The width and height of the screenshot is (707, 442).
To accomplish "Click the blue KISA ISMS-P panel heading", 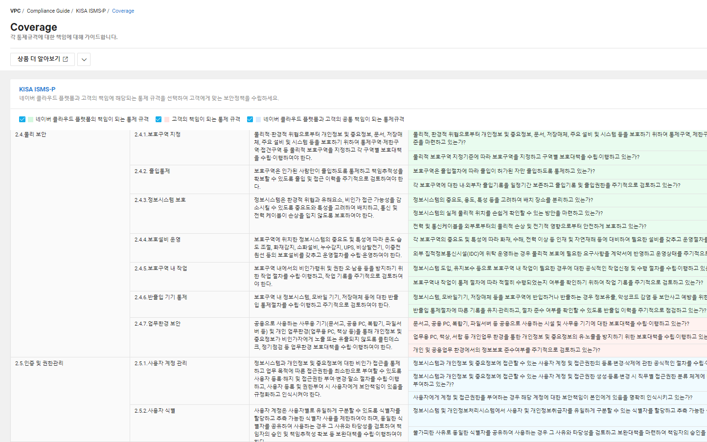I will click(x=37, y=89).
